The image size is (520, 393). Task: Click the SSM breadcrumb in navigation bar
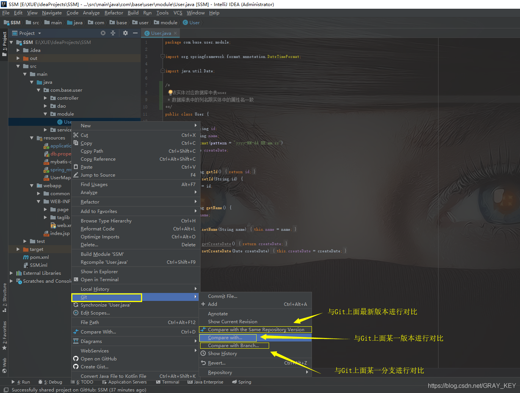coord(12,23)
